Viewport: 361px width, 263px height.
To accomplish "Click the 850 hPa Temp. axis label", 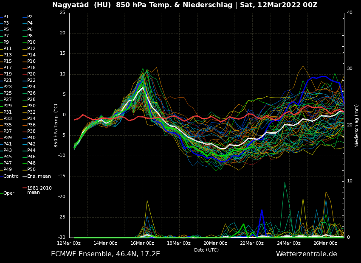I will tap(56, 126).
